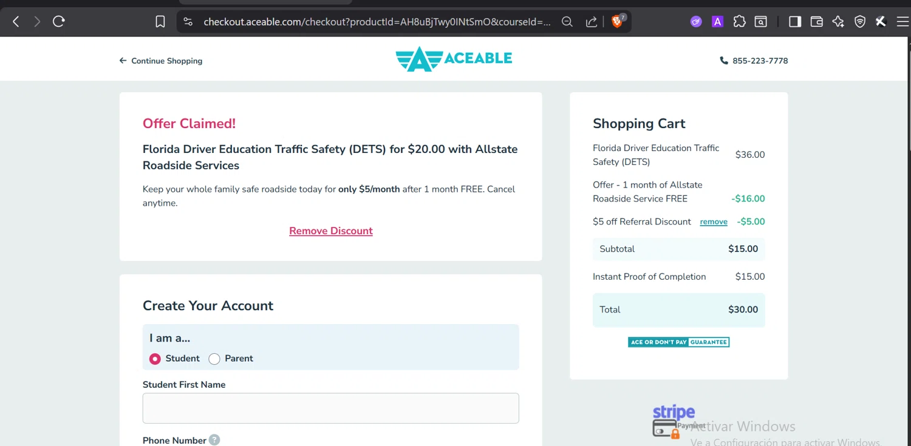Image resolution: width=911 pixels, height=446 pixels.
Task: Click the Remove Discount link
Action: (x=331, y=231)
